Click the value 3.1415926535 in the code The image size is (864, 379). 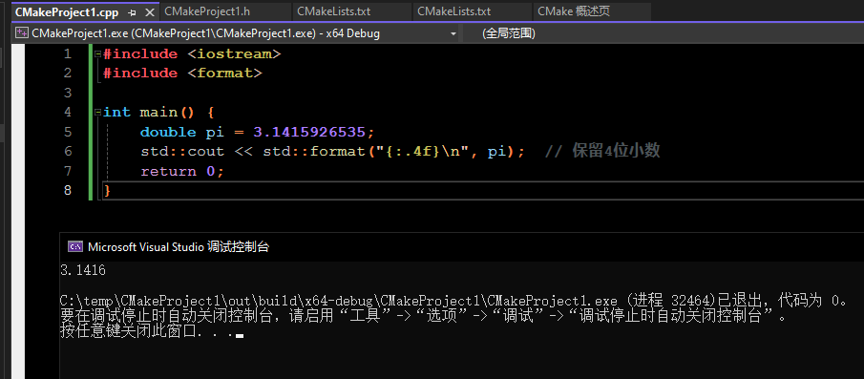(309, 132)
